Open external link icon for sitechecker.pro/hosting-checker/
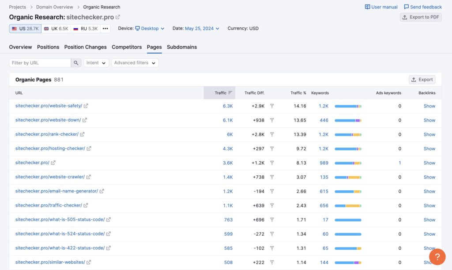The image size is (452, 270). click(89, 149)
